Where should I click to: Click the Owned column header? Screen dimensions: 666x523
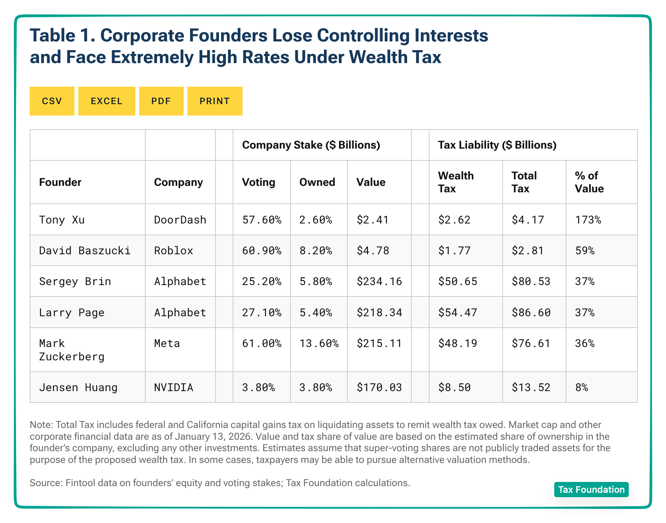(x=317, y=182)
